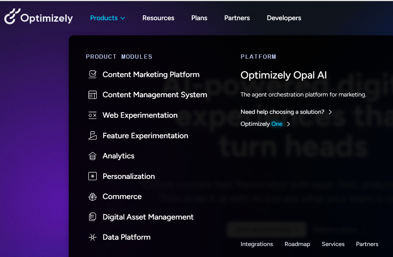Click the agent orchestration platform description
The width and height of the screenshot is (393, 257).
(303, 94)
